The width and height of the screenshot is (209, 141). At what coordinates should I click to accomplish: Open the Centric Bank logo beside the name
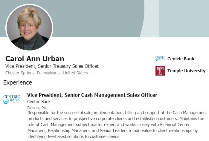(160, 59)
